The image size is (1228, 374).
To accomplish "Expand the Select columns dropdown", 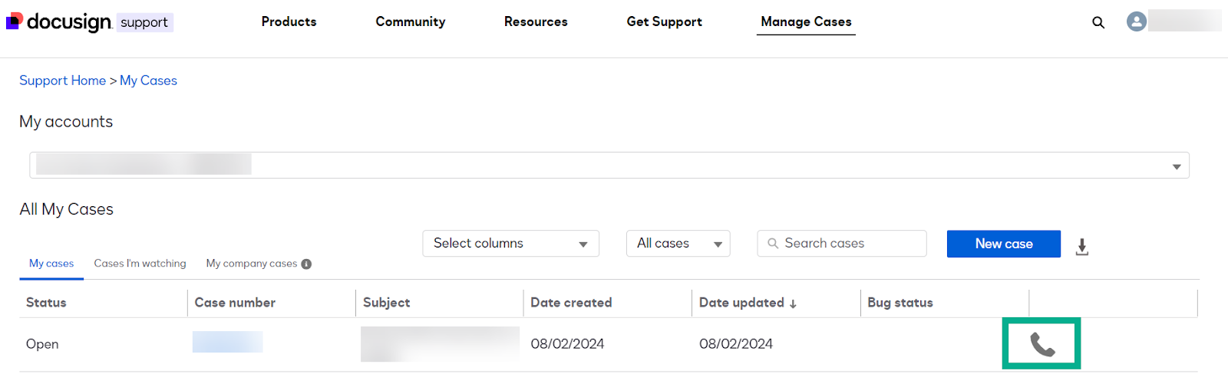I will click(510, 244).
